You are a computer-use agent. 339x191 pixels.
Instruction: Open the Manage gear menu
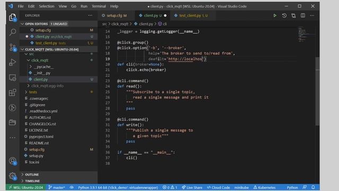tap(13, 176)
